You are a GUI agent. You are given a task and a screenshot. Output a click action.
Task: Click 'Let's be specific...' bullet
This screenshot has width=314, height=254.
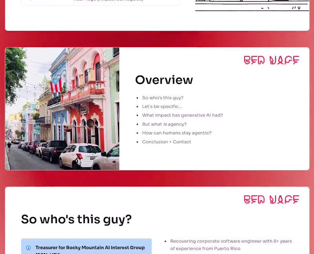(x=162, y=107)
